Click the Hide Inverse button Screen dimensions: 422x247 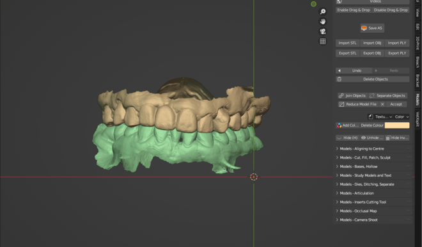[x=397, y=138]
